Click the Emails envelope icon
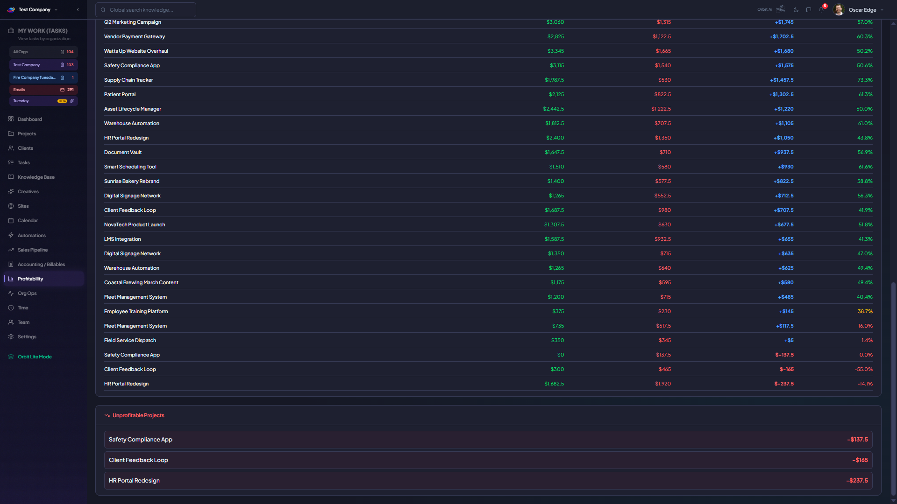Image resolution: width=897 pixels, height=504 pixels. coord(62,90)
